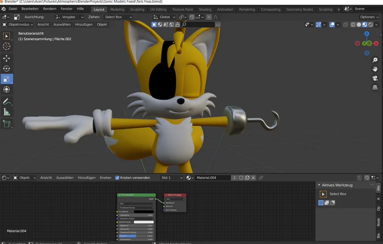The height and width of the screenshot is (244, 383).
Task: Switch to the Shading workspace tab
Action: [205, 9]
